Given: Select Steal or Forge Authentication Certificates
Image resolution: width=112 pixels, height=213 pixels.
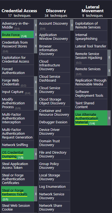Looking at the screenshot, I should (18, 179).
